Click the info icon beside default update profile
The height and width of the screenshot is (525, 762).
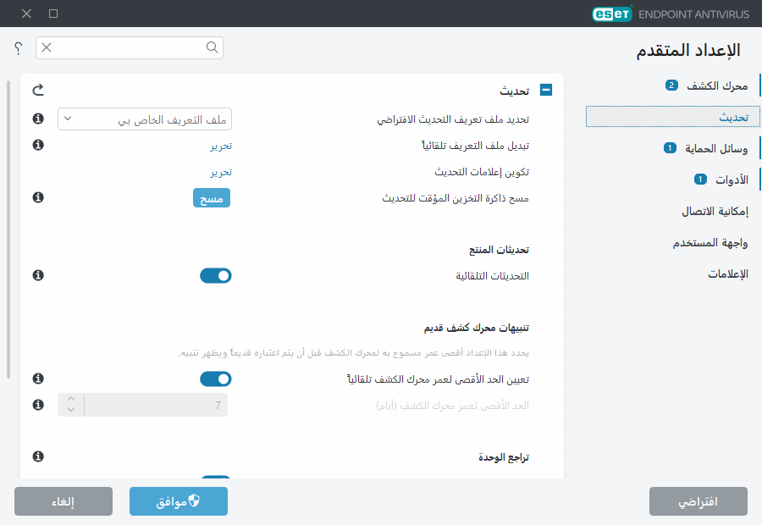[x=36, y=119]
